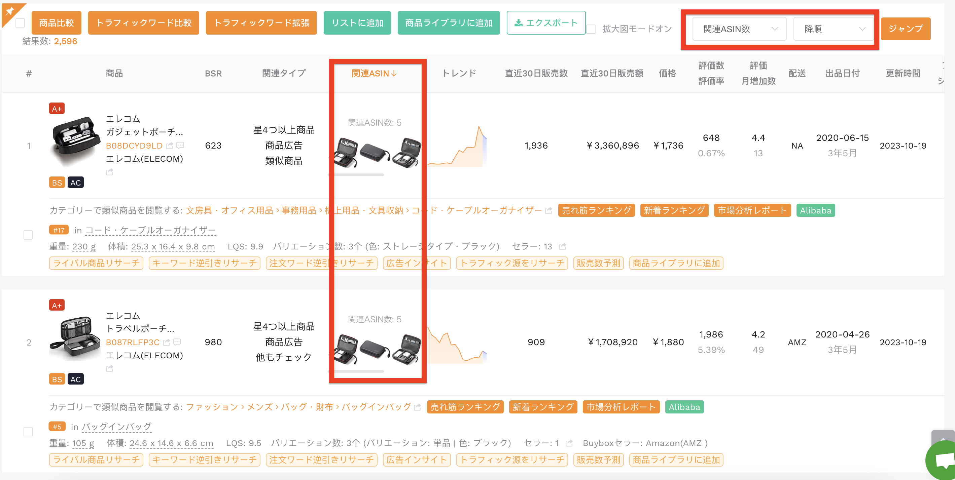Click the 直近30日販売数 column header

536,73
